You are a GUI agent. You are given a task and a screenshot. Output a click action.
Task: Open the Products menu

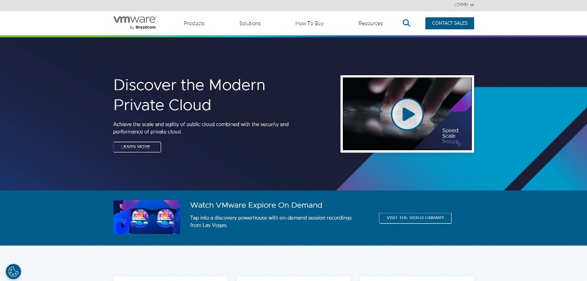tap(194, 24)
